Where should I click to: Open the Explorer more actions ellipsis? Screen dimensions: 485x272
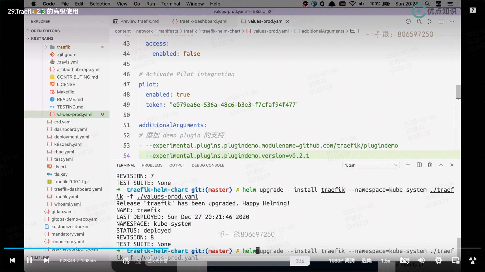pos(101,21)
